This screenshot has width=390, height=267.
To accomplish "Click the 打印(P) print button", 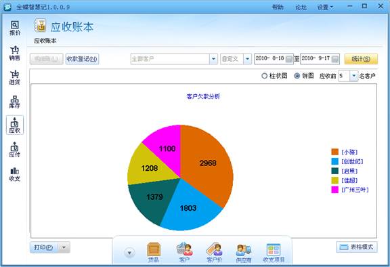I will [44, 247].
